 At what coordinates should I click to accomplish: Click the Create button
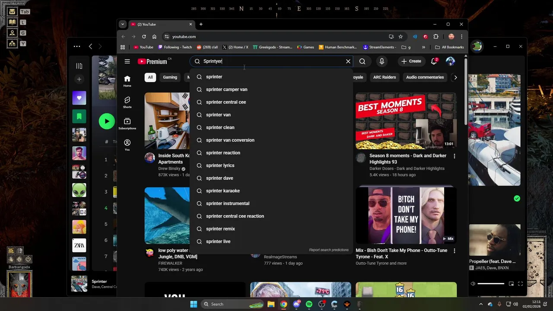[411, 61]
